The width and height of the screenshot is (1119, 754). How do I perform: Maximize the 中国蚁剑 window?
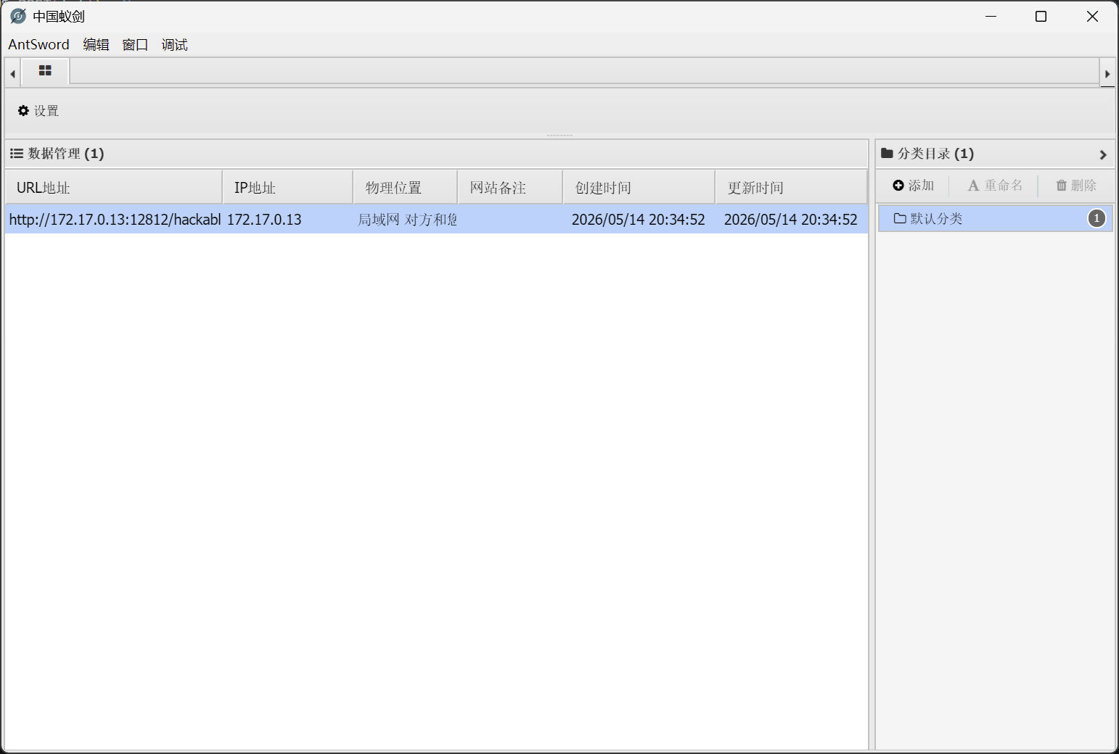click(1041, 16)
